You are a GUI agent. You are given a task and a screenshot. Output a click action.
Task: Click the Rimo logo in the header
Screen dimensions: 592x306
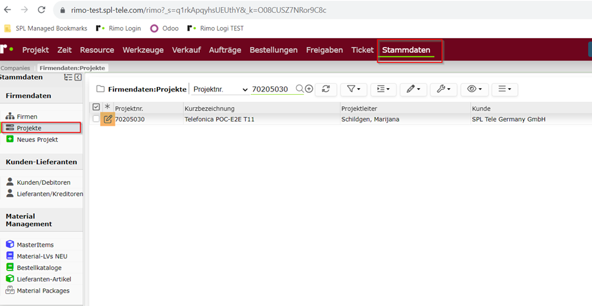[6, 49]
